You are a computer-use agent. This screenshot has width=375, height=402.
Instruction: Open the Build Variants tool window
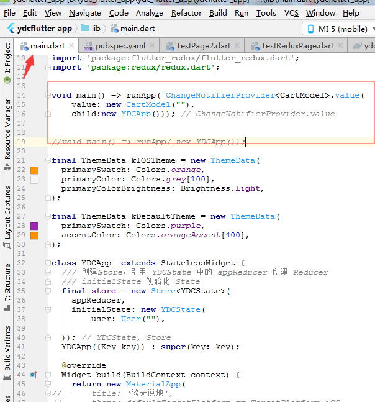(x=7, y=353)
